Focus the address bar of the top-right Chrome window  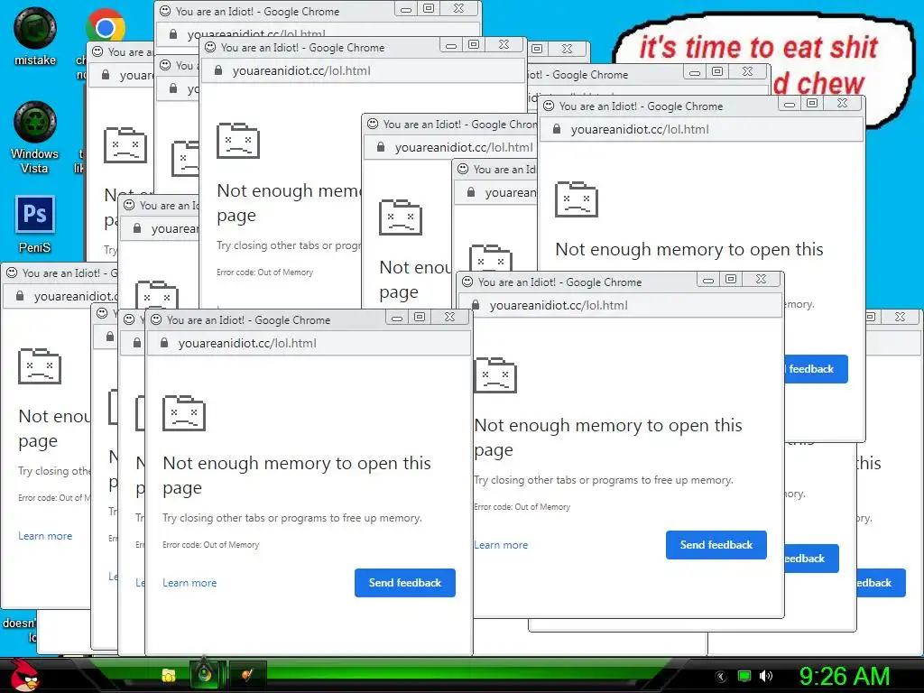click(x=701, y=130)
